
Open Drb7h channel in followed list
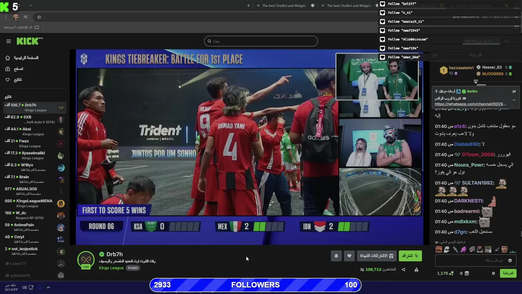(x=34, y=107)
